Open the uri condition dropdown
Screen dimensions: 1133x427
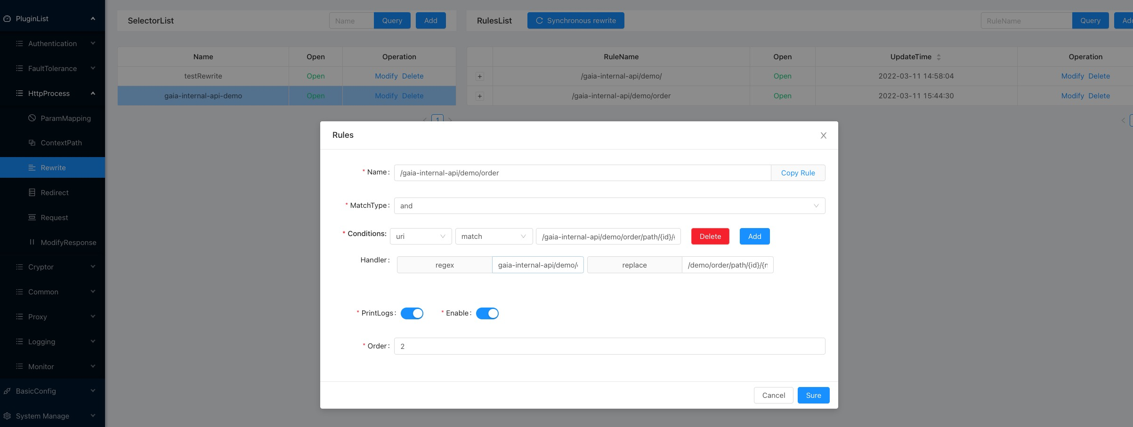(x=420, y=236)
